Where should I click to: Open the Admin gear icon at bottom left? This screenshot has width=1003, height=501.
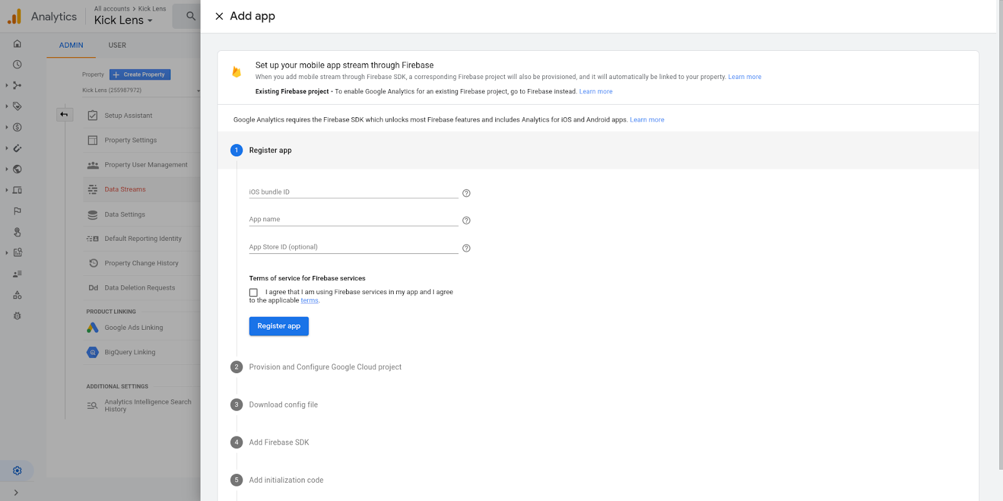(18, 470)
